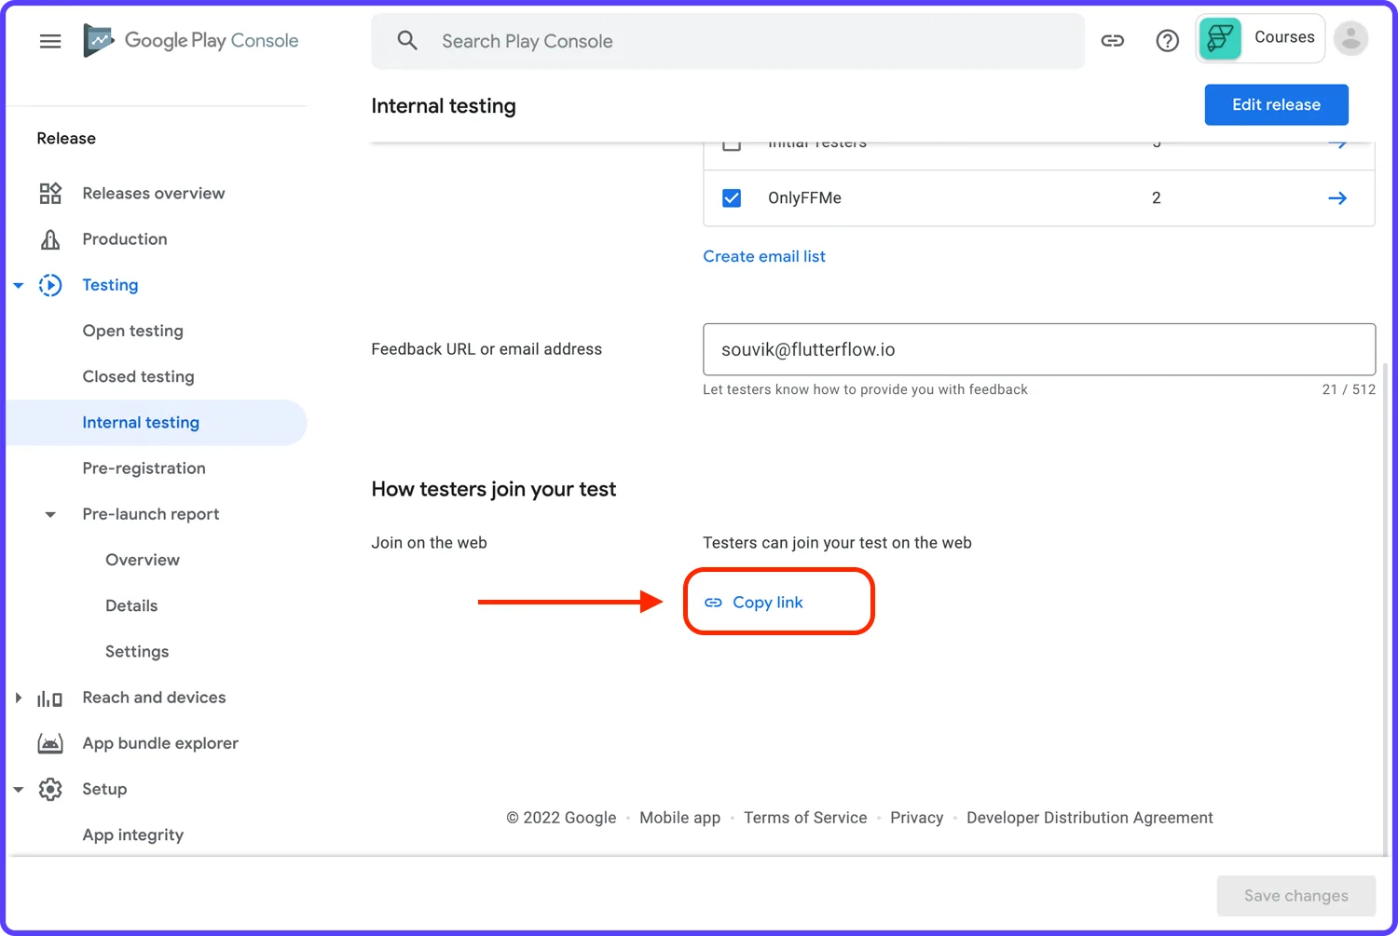Open the OnlyFFMe list arrow

[x=1337, y=198]
